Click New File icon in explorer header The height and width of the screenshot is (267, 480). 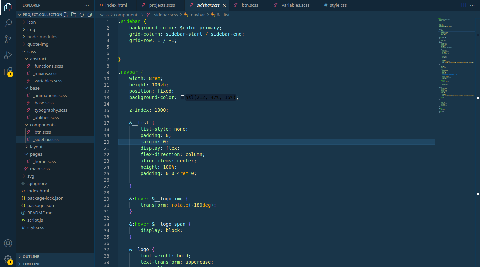pos(66,15)
